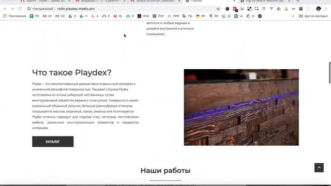The height and width of the screenshot is (186, 331).
Task: Open the Chrome profile avatar
Action: 319,9
